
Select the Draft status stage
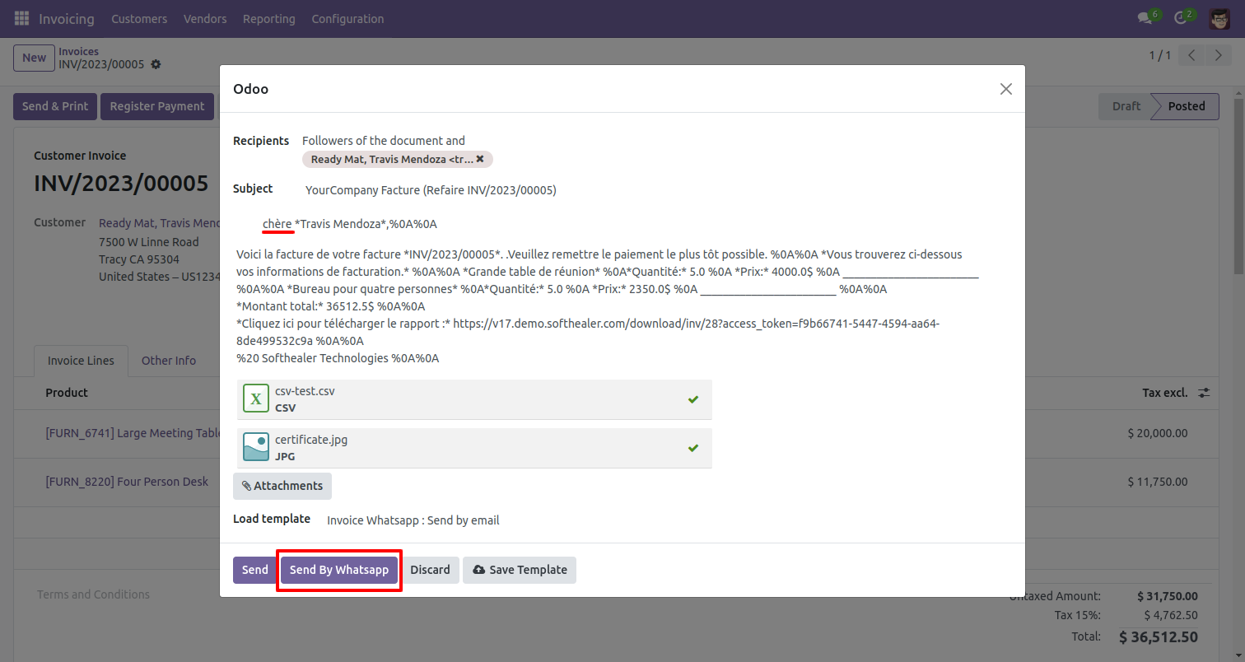pyautogui.click(x=1126, y=106)
